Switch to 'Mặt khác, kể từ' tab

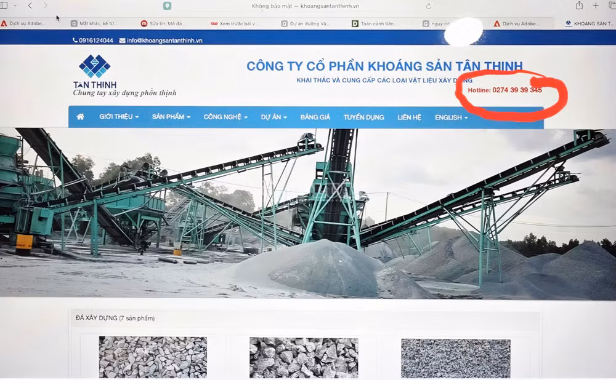pyautogui.click(x=94, y=23)
